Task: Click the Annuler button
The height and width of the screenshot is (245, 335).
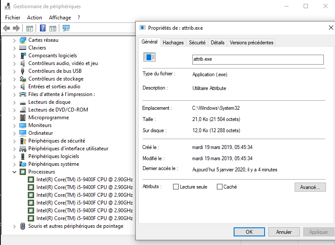Action: coord(284,232)
